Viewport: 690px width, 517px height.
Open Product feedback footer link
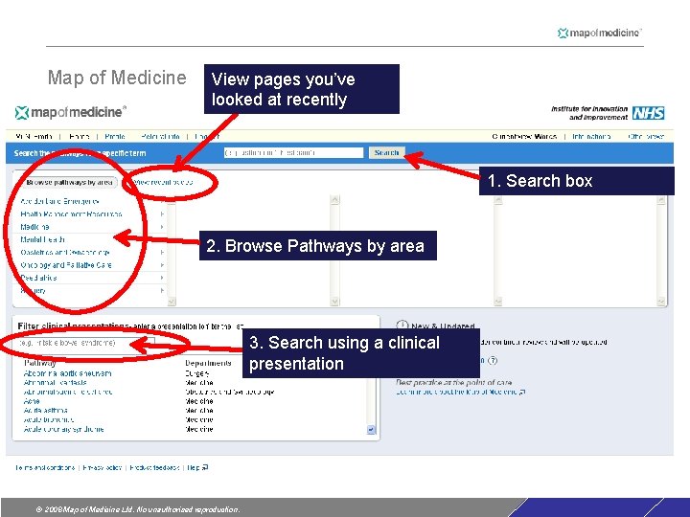(154, 467)
